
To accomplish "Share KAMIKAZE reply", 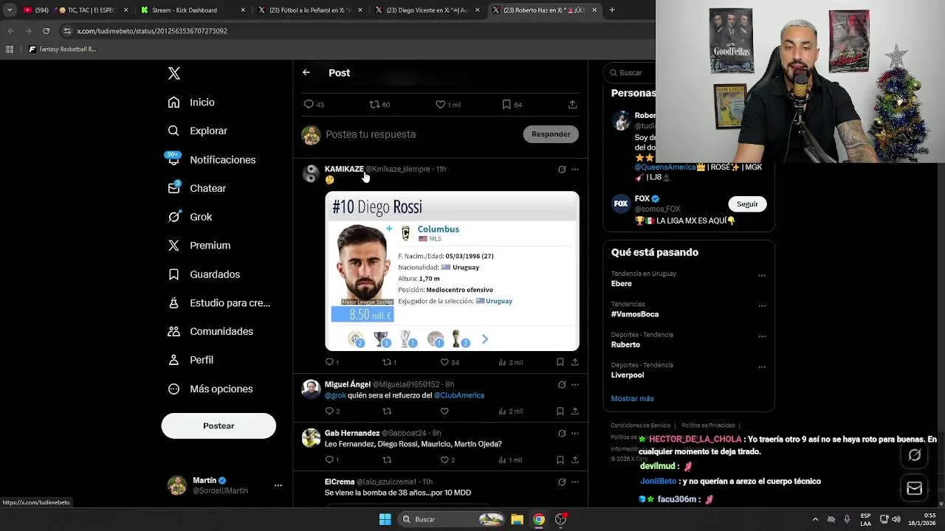I will 575,362.
